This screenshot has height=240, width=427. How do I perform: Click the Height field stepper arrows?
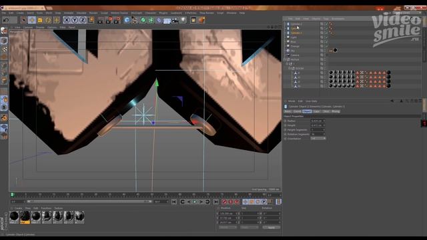(x=324, y=125)
